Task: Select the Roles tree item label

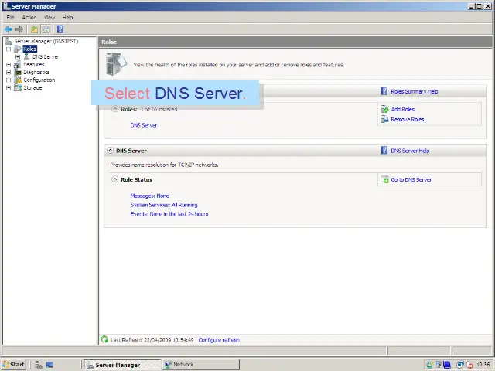Action: click(x=30, y=49)
